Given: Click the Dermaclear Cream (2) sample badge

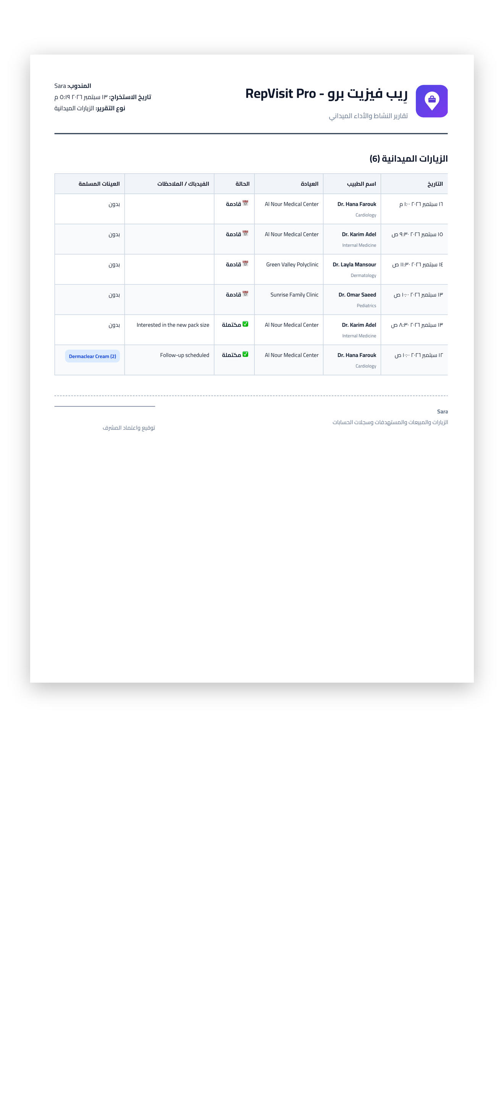Looking at the screenshot, I should 92,356.
